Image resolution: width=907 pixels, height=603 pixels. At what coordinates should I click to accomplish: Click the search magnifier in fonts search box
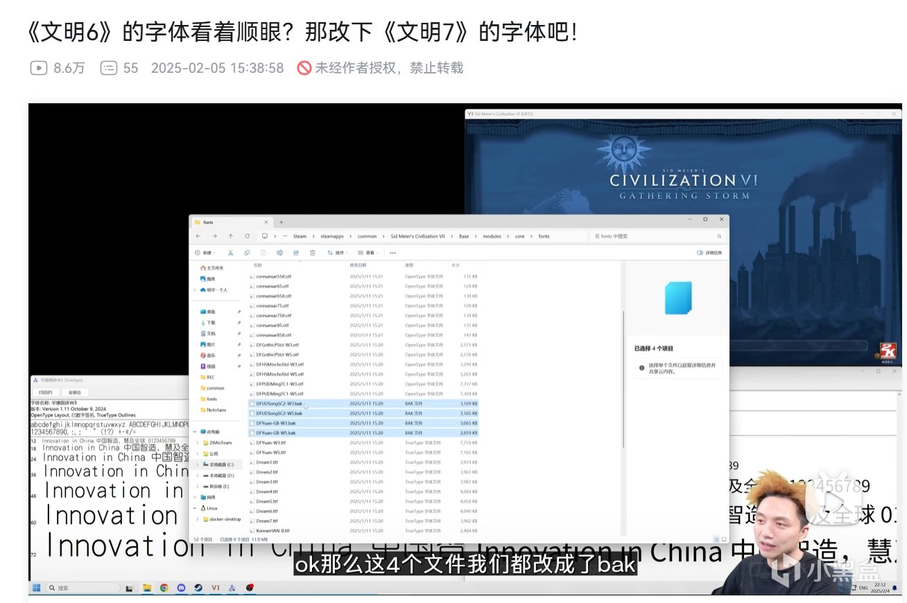(x=719, y=236)
